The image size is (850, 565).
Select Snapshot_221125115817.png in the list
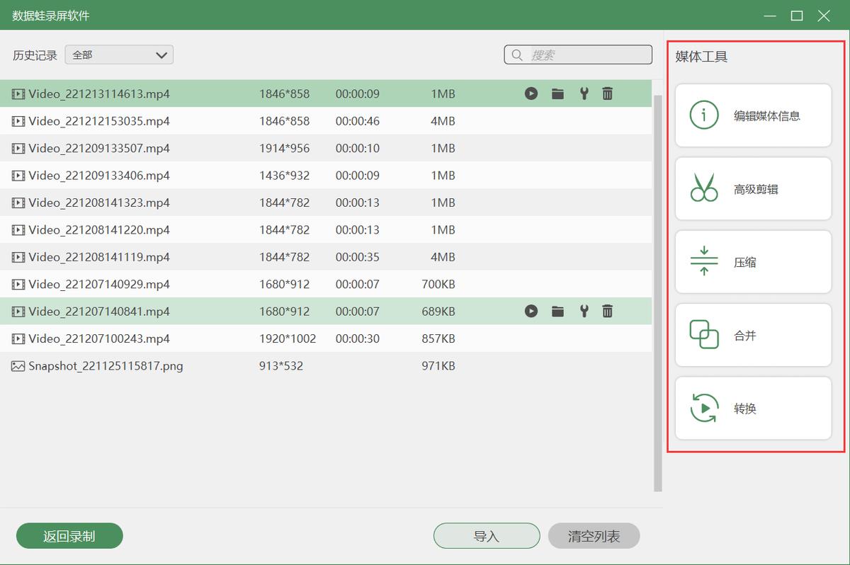[106, 366]
